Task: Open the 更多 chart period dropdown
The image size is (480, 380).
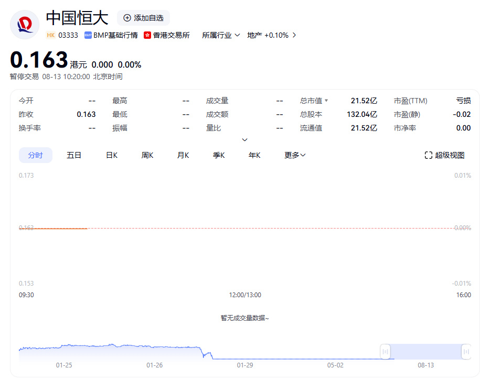Action: [x=295, y=155]
